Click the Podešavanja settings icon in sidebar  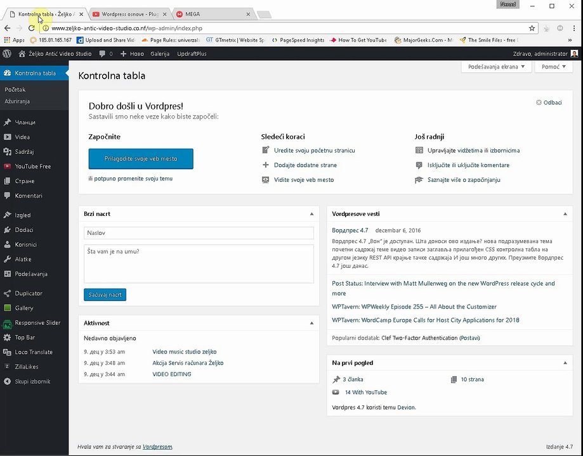pos(7,274)
